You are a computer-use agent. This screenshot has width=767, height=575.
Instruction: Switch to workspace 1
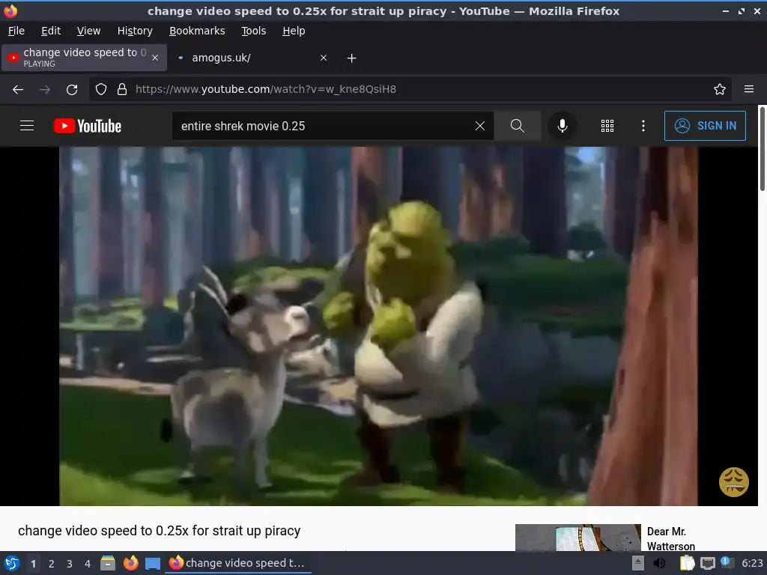click(33, 564)
